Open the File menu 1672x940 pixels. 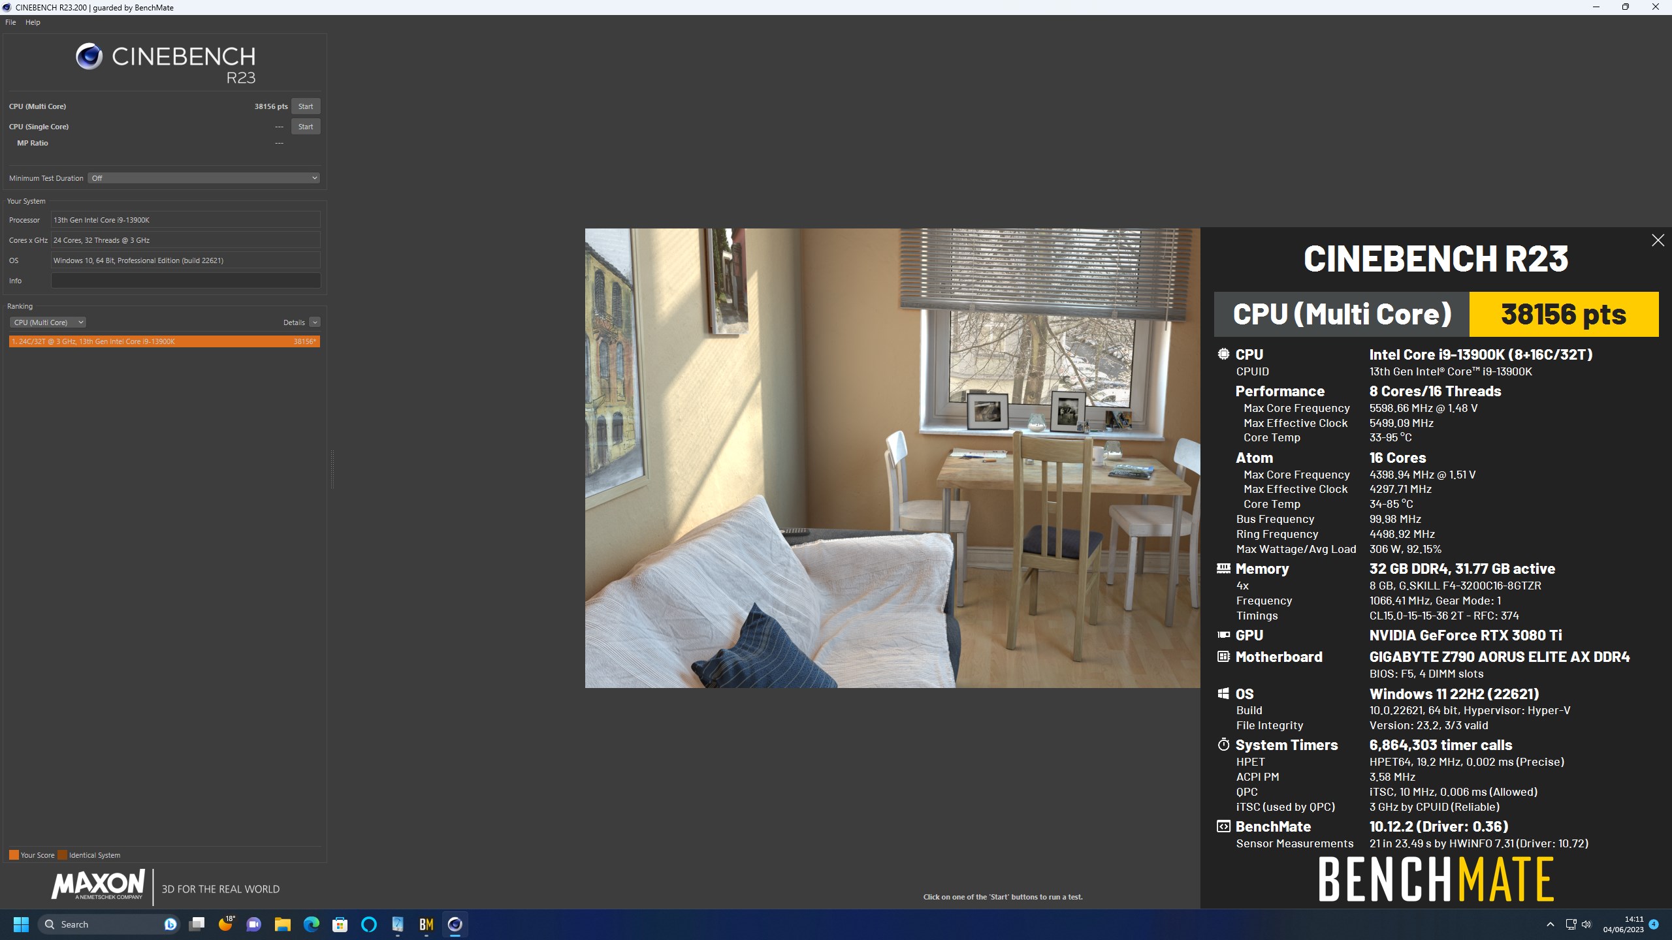tap(10, 22)
